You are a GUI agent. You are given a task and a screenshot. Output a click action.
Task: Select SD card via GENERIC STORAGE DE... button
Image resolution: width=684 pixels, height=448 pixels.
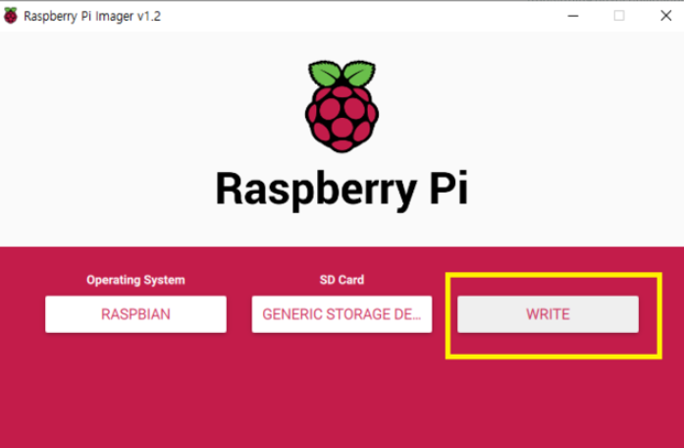(342, 314)
